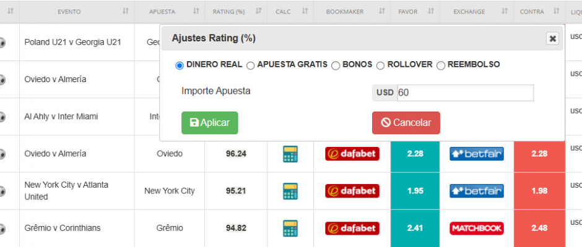Click red Contra odds 2.48 cell

[539, 228]
